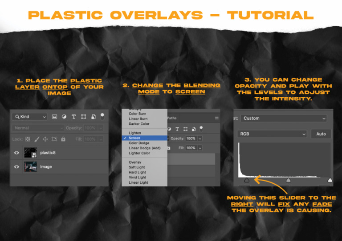Screen dimensions: 342x241
Task: Click Fill 100% field in Paths tab panel
Action: [x=191, y=148]
